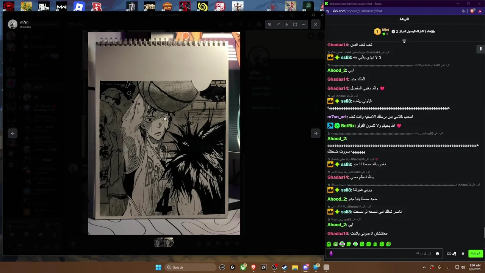
Task: Click the BotRix username in chat
Action: [348, 126]
